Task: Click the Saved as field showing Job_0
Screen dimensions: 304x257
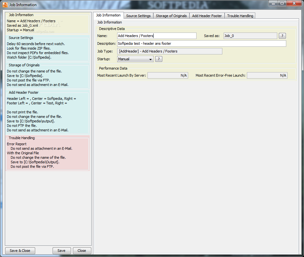Action: pyautogui.click(x=250, y=36)
